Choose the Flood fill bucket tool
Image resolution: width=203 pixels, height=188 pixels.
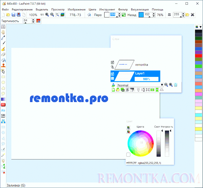tap(3, 60)
